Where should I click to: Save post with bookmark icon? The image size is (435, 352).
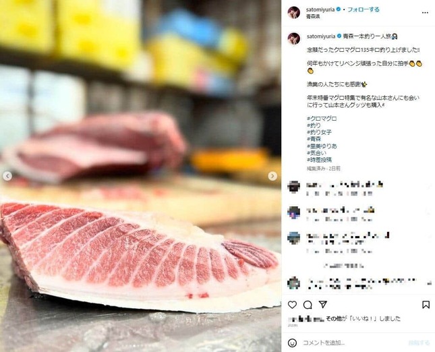click(x=426, y=305)
